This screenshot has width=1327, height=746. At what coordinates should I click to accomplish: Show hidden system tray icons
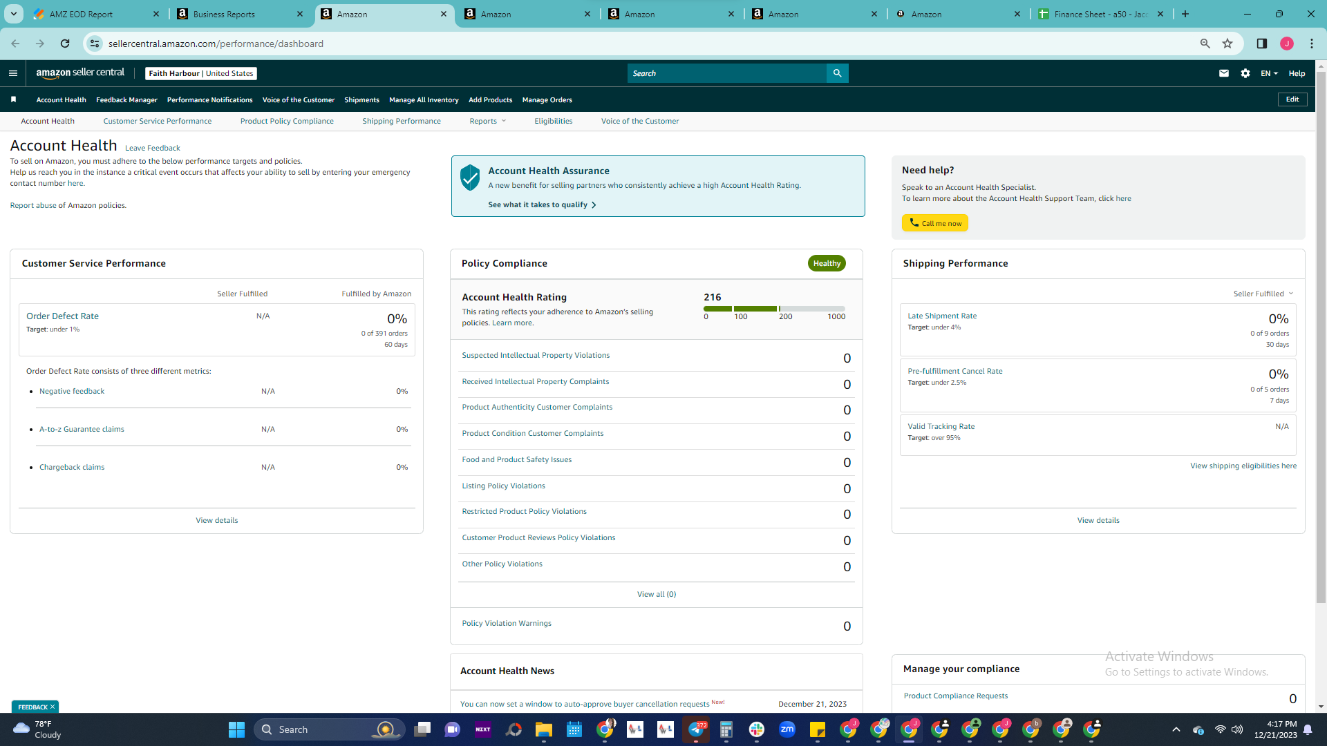[1176, 729]
